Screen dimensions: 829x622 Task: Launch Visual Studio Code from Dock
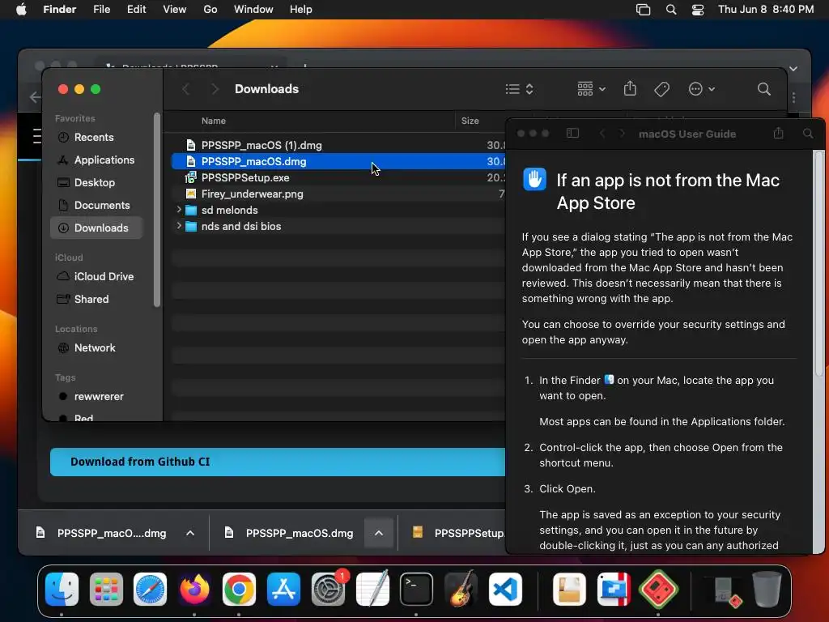pyautogui.click(x=505, y=589)
